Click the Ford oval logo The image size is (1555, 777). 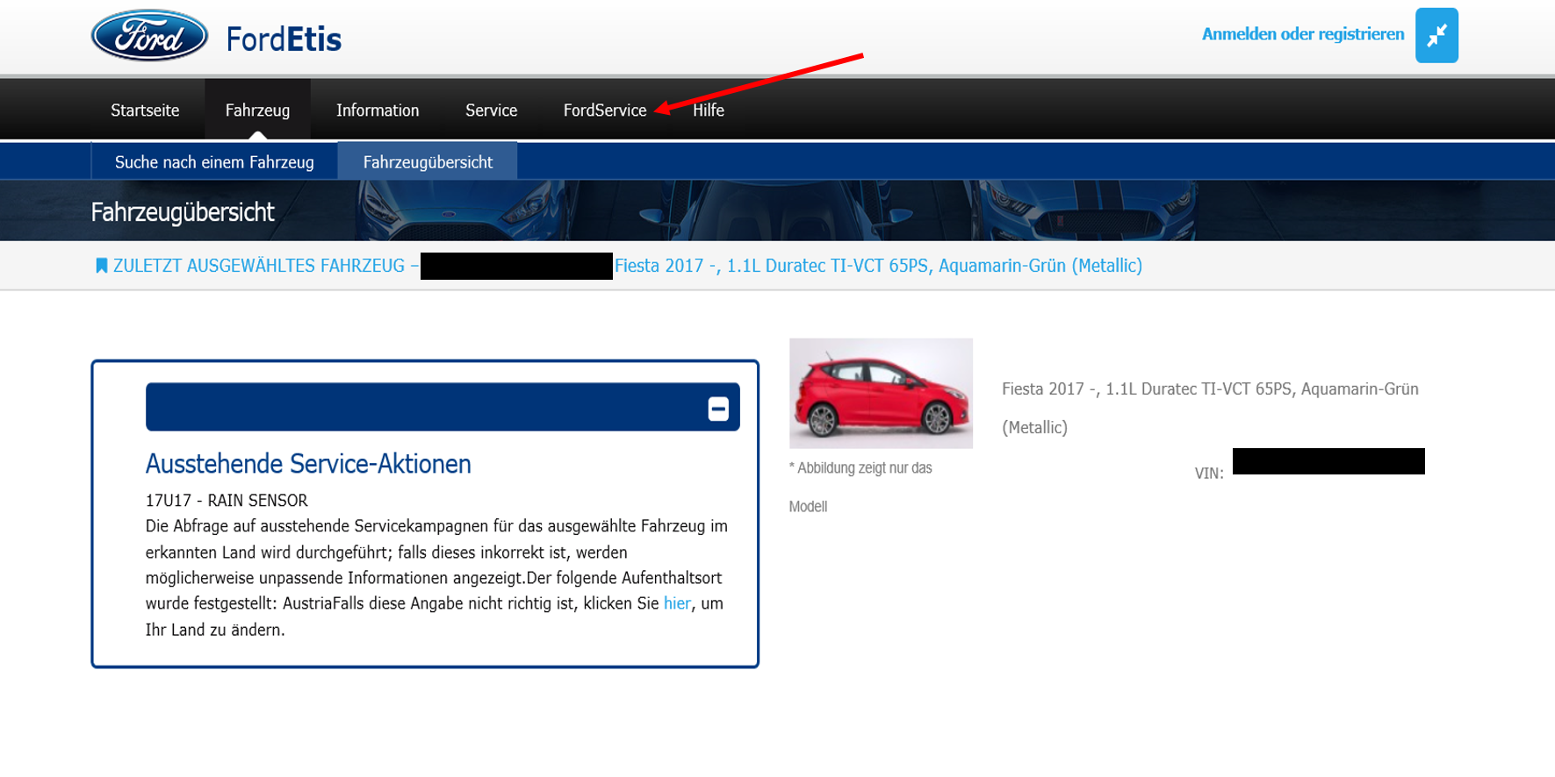pos(149,36)
